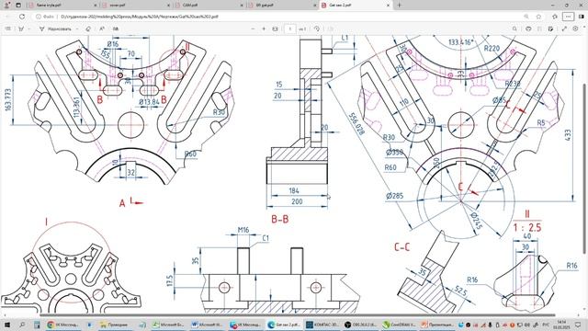Add this page to favorites star

click(x=539, y=17)
